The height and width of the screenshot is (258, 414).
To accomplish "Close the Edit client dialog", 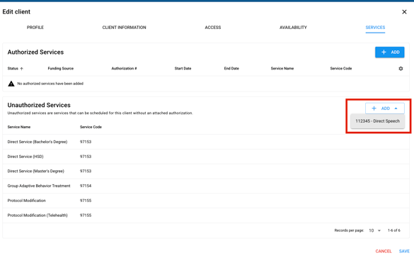I will pyautogui.click(x=404, y=12).
